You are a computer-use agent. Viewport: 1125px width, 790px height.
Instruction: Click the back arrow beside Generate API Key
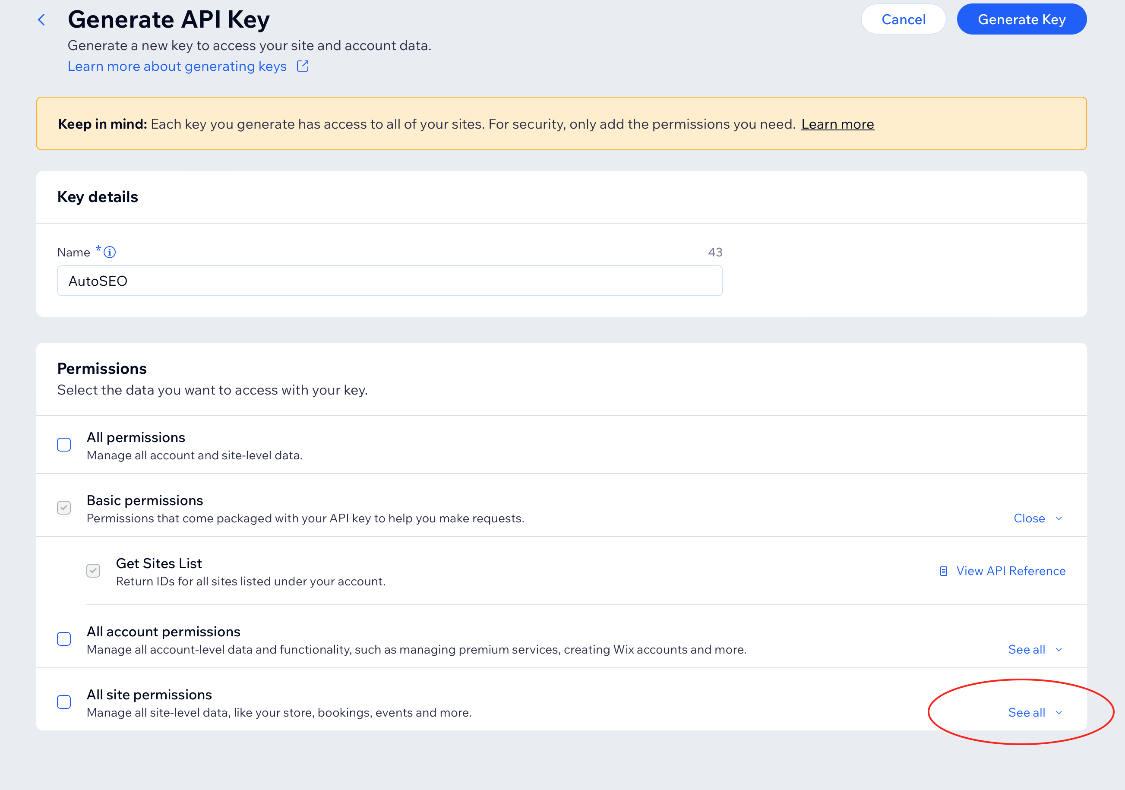tap(41, 19)
